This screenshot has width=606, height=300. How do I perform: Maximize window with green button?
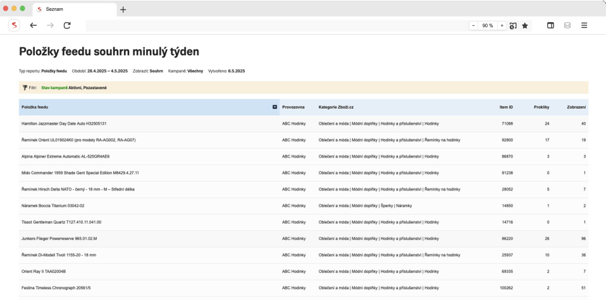(22, 8)
